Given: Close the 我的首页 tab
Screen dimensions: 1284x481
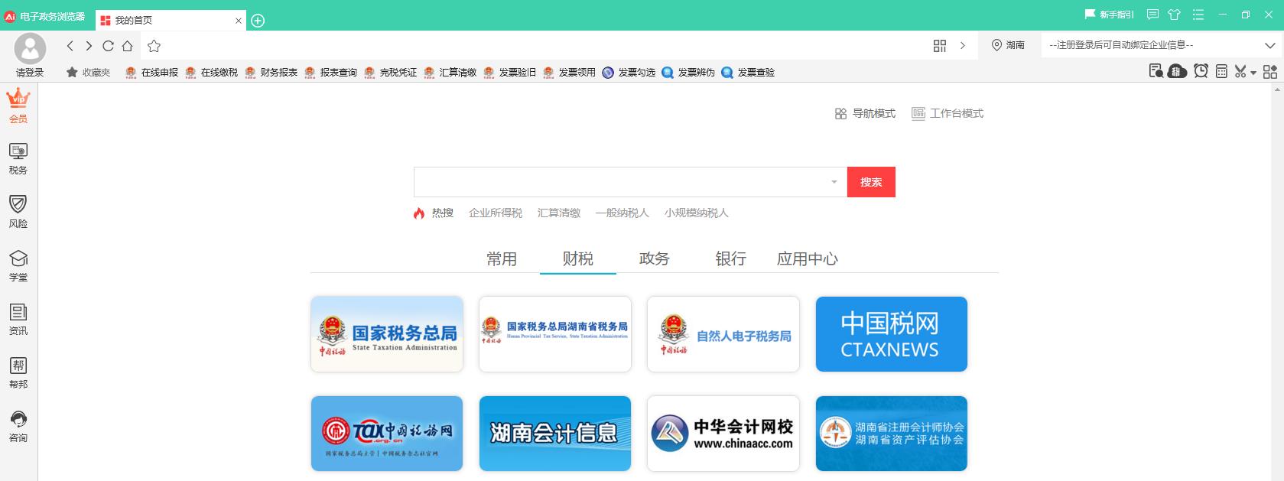Looking at the screenshot, I should 239,21.
